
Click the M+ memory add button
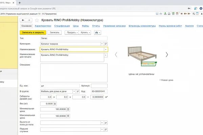185,14
